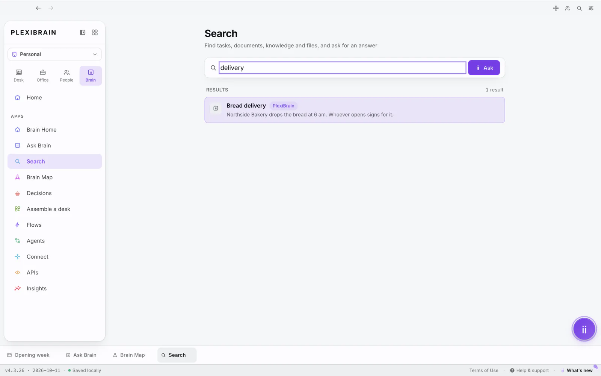Screen dimensions: 601x376
Task: Click the v4.3.26 version label
Action: pos(15,370)
